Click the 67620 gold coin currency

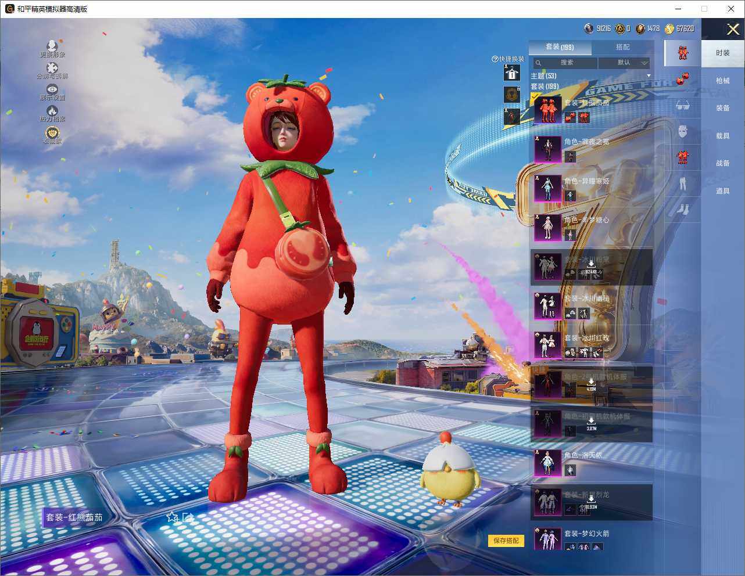pos(669,28)
